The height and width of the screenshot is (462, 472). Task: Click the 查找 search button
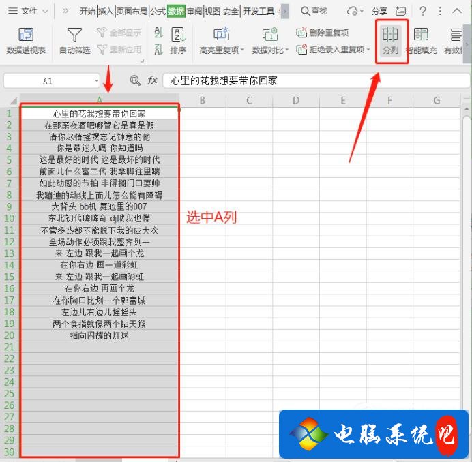click(314, 12)
